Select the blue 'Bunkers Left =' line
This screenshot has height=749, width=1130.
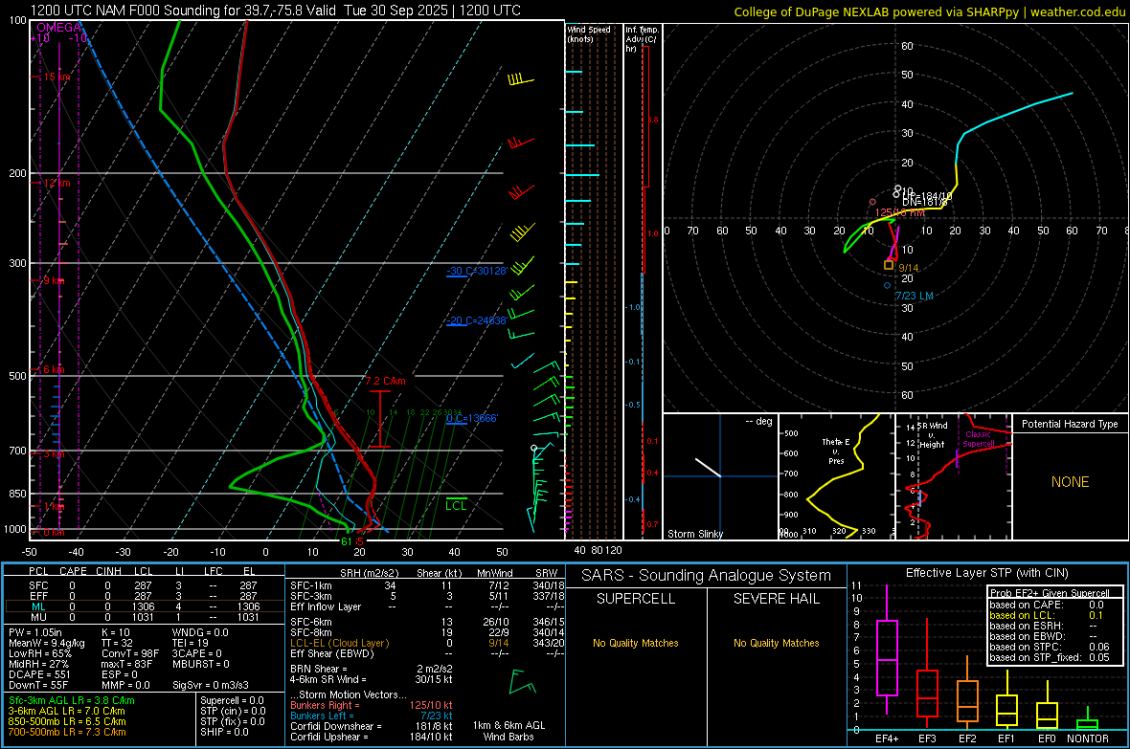[x=372, y=716]
